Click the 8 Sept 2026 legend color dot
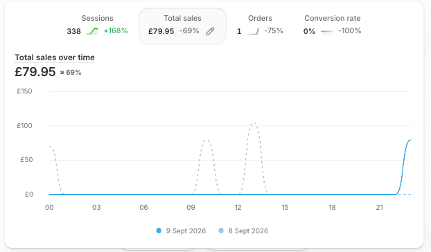Image resolution: width=431 pixels, height=252 pixels. (221, 231)
